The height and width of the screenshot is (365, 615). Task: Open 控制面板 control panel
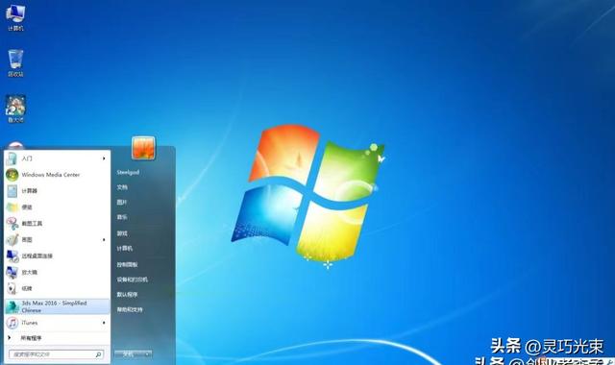tap(127, 265)
